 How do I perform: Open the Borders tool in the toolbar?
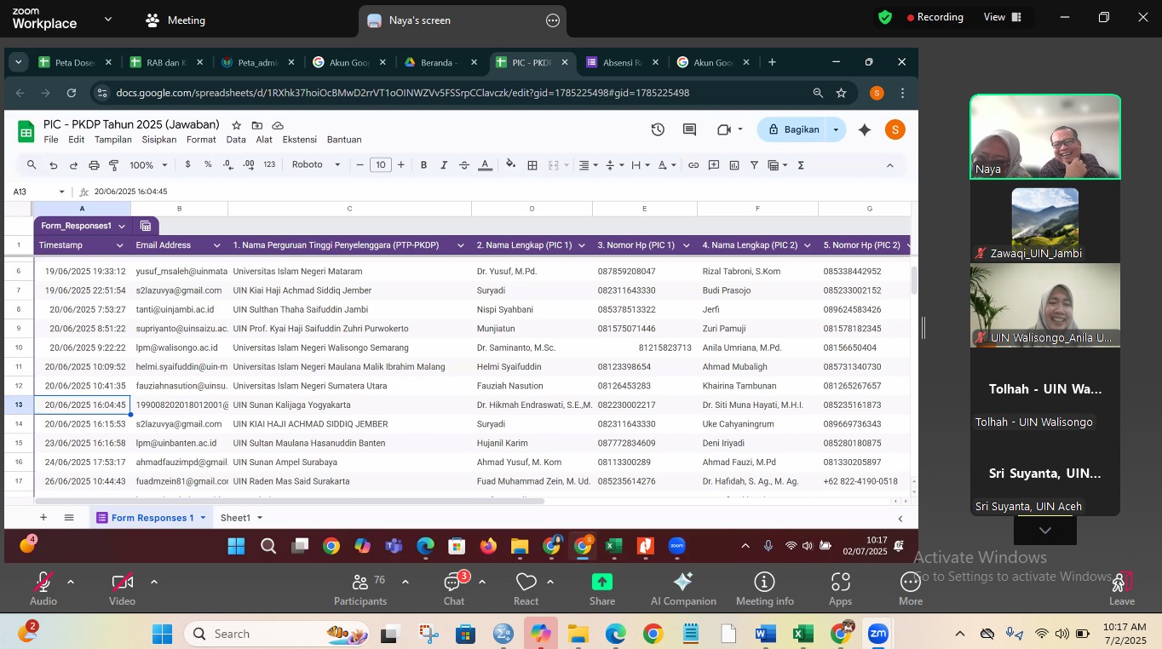click(532, 165)
